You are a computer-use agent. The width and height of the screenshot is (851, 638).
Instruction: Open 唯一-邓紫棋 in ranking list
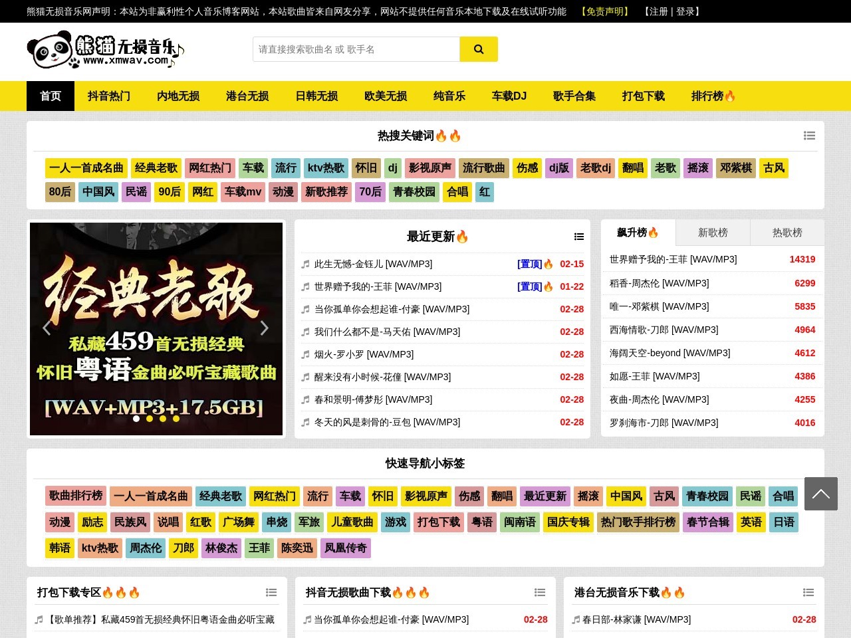click(x=659, y=306)
